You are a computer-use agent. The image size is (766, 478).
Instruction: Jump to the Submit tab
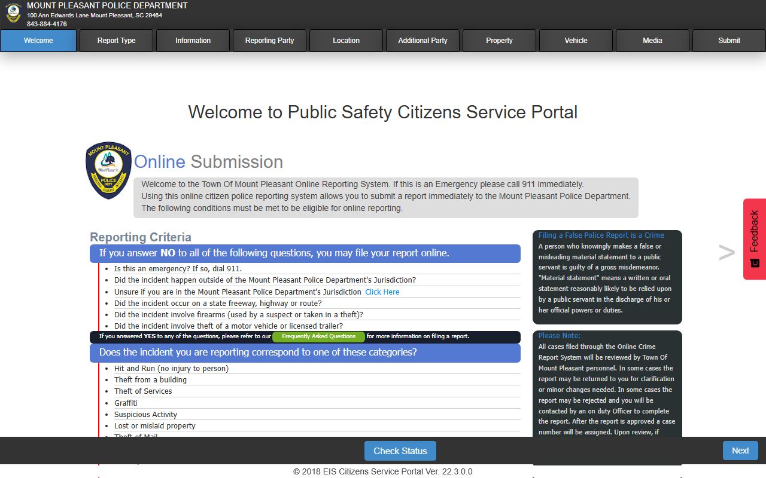[x=729, y=41]
